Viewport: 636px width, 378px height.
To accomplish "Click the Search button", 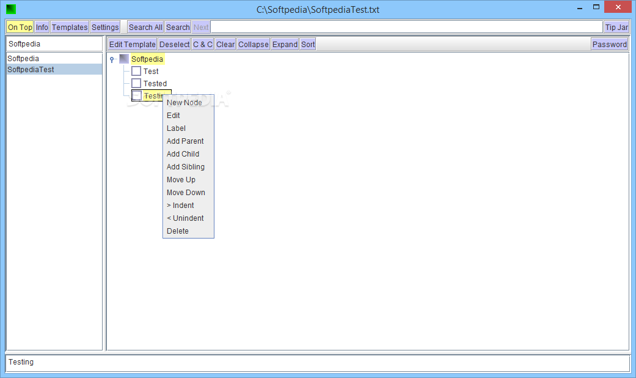I will coord(178,27).
